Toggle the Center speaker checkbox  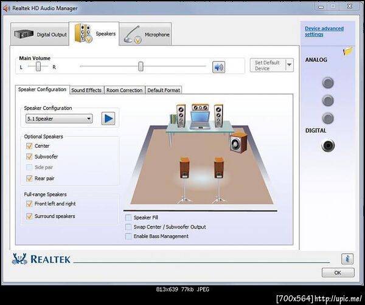29,146
